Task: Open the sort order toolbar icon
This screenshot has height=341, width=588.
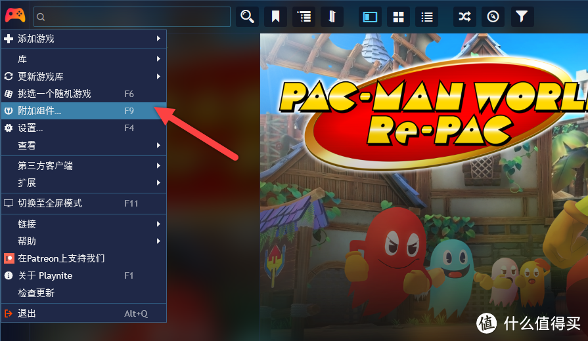Action: [332, 17]
